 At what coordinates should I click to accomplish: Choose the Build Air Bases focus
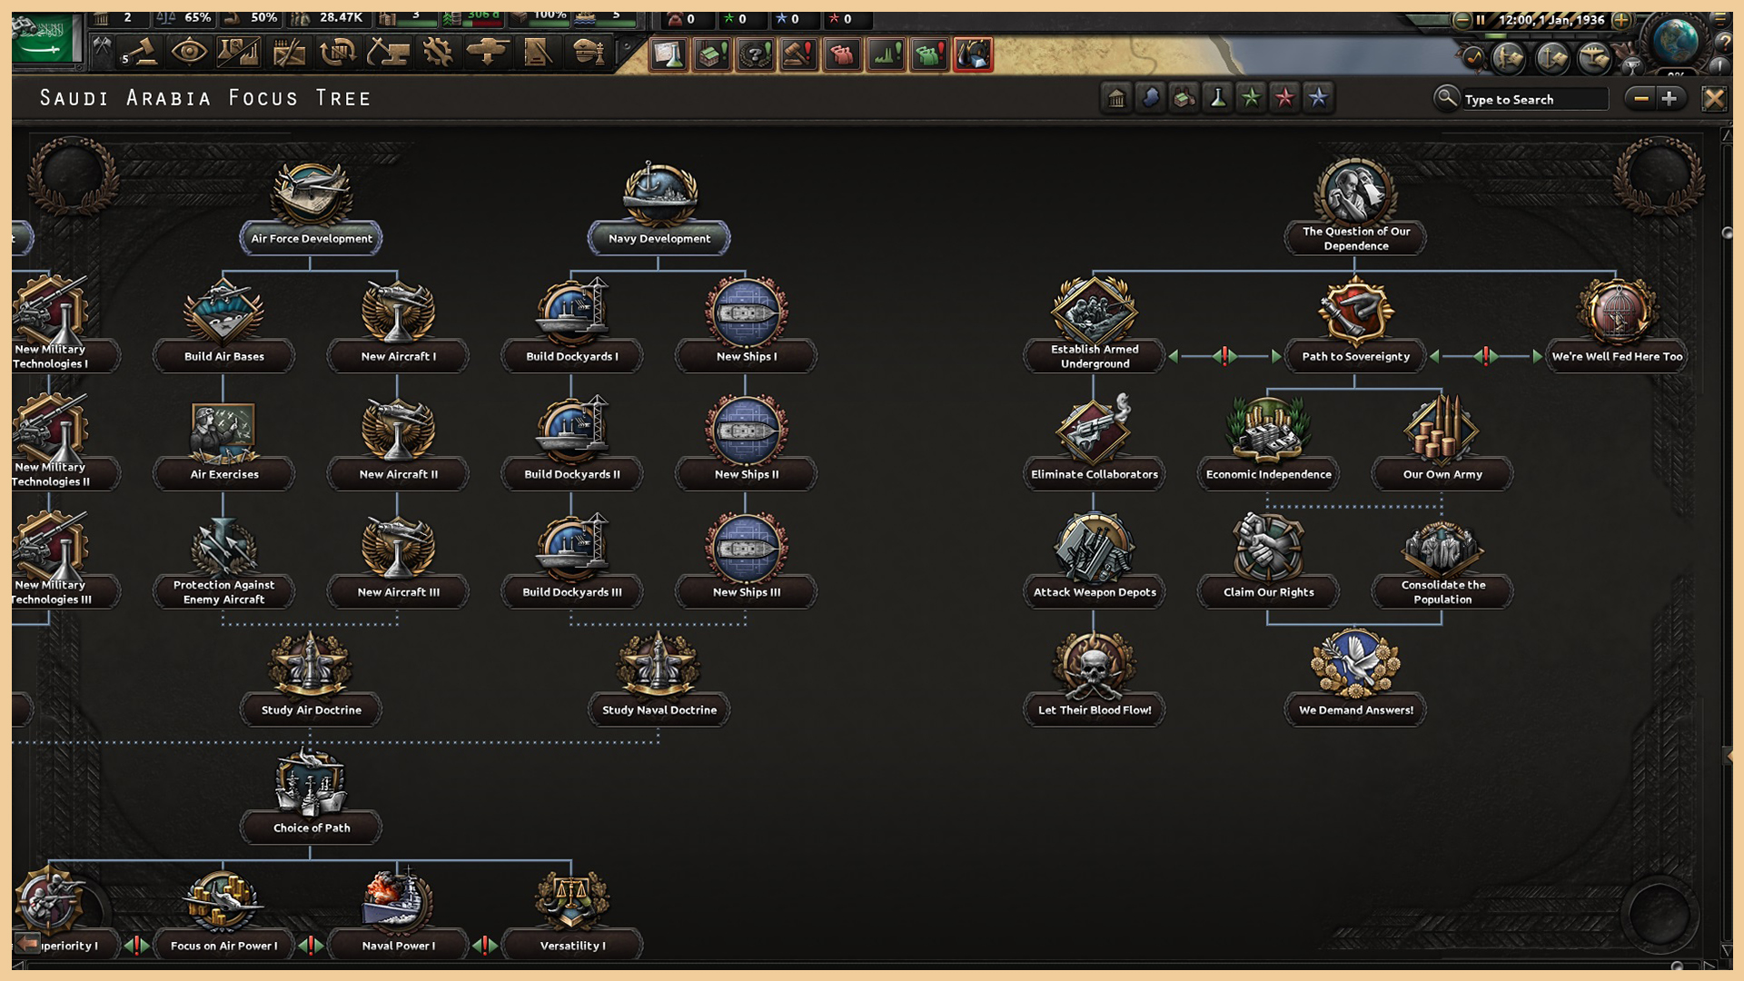tap(223, 325)
